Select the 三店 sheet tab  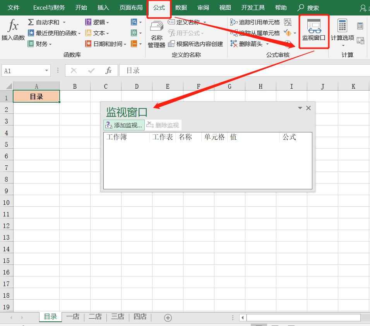click(x=117, y=316)
